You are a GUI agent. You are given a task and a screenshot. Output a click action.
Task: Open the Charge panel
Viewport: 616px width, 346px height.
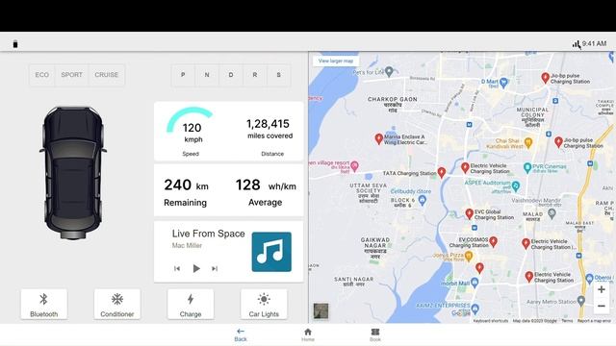[x=191, y=304]
